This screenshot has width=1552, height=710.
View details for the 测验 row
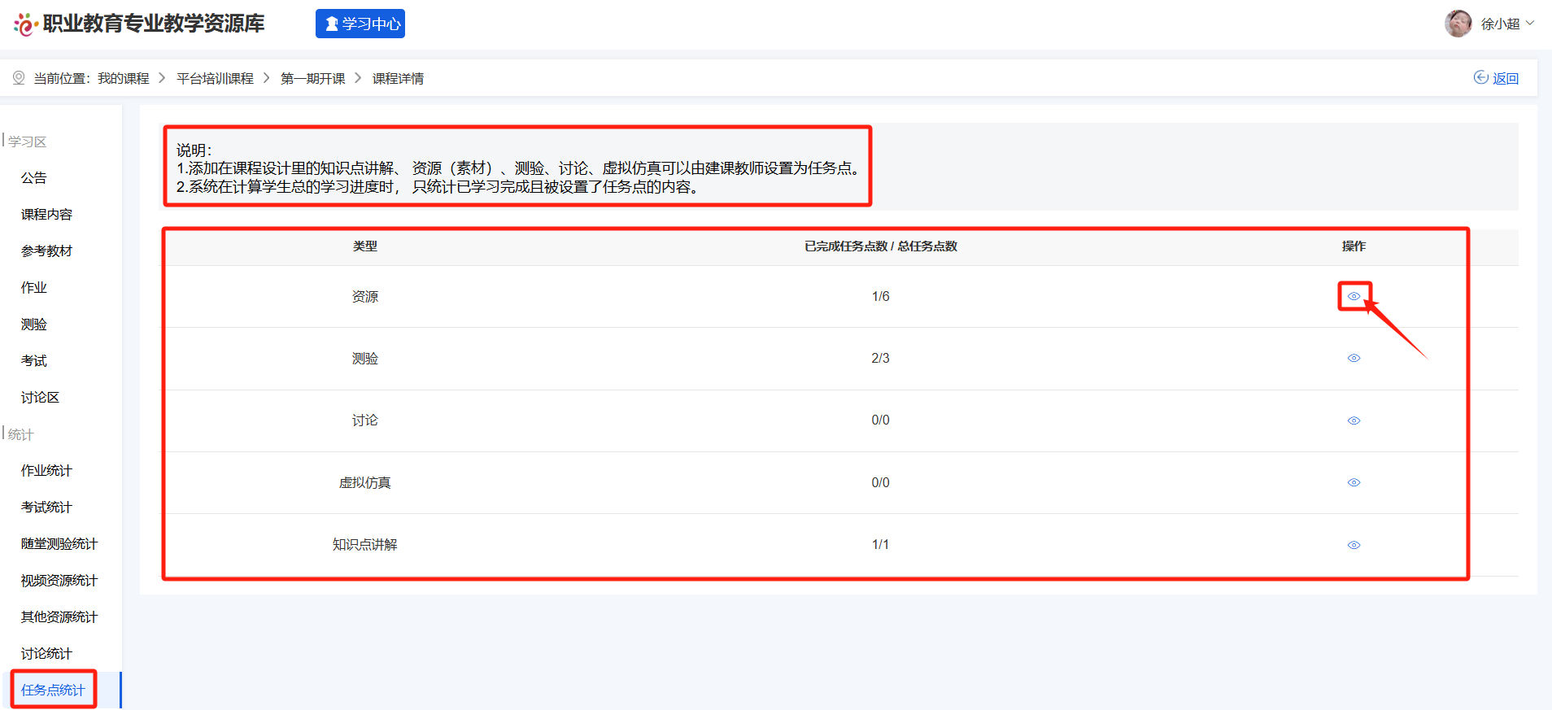(x=1354, y=358)
